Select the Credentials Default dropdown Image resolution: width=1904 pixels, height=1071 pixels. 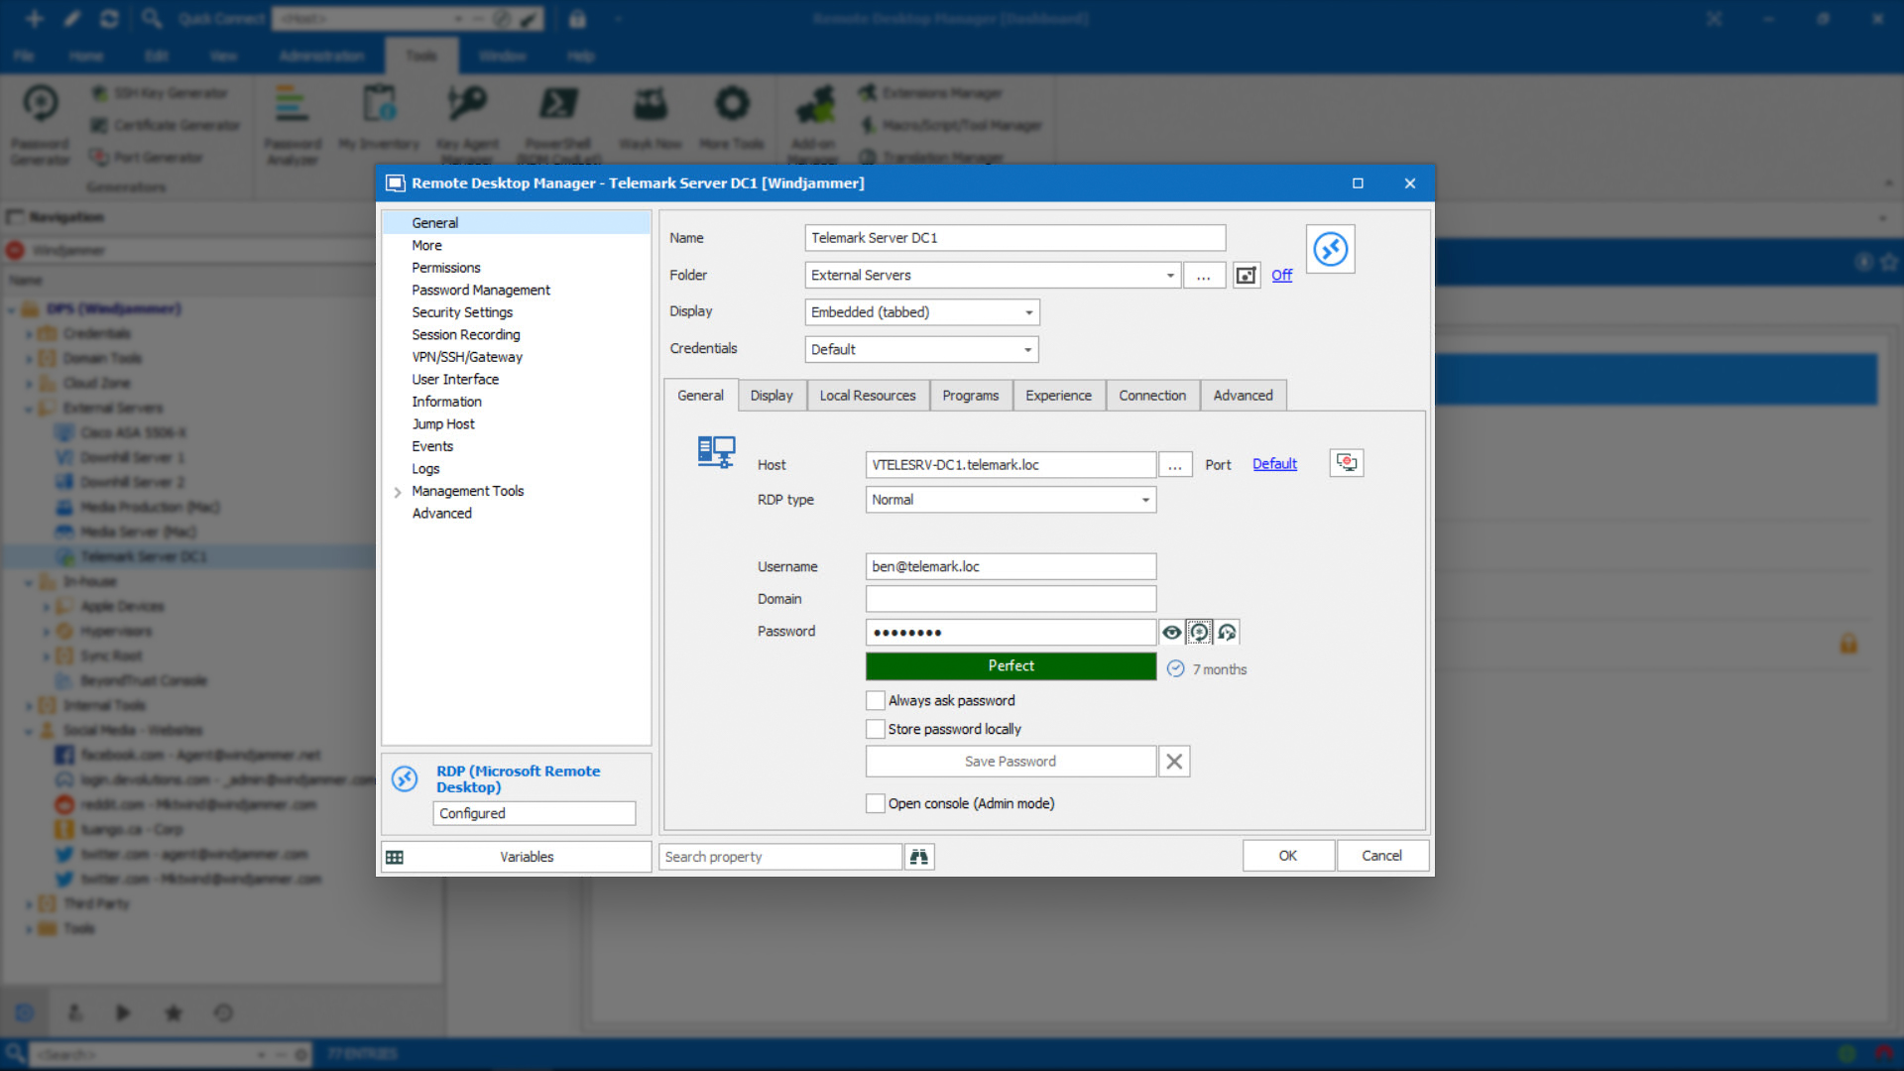pos(920,348)
